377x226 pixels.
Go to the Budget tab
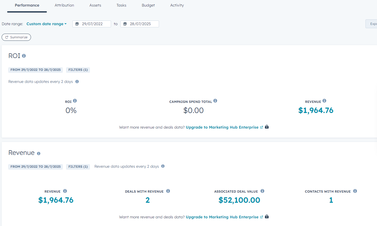pos(148,5)
